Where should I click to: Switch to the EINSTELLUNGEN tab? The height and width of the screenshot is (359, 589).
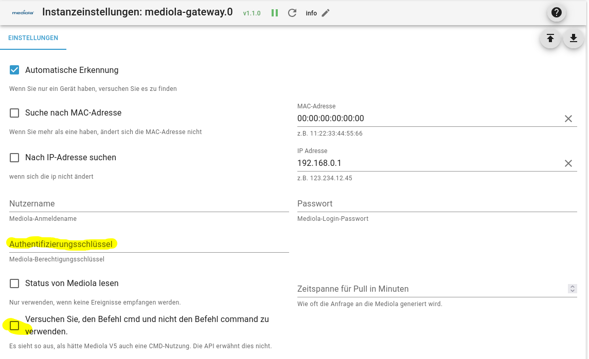(33, 38)
